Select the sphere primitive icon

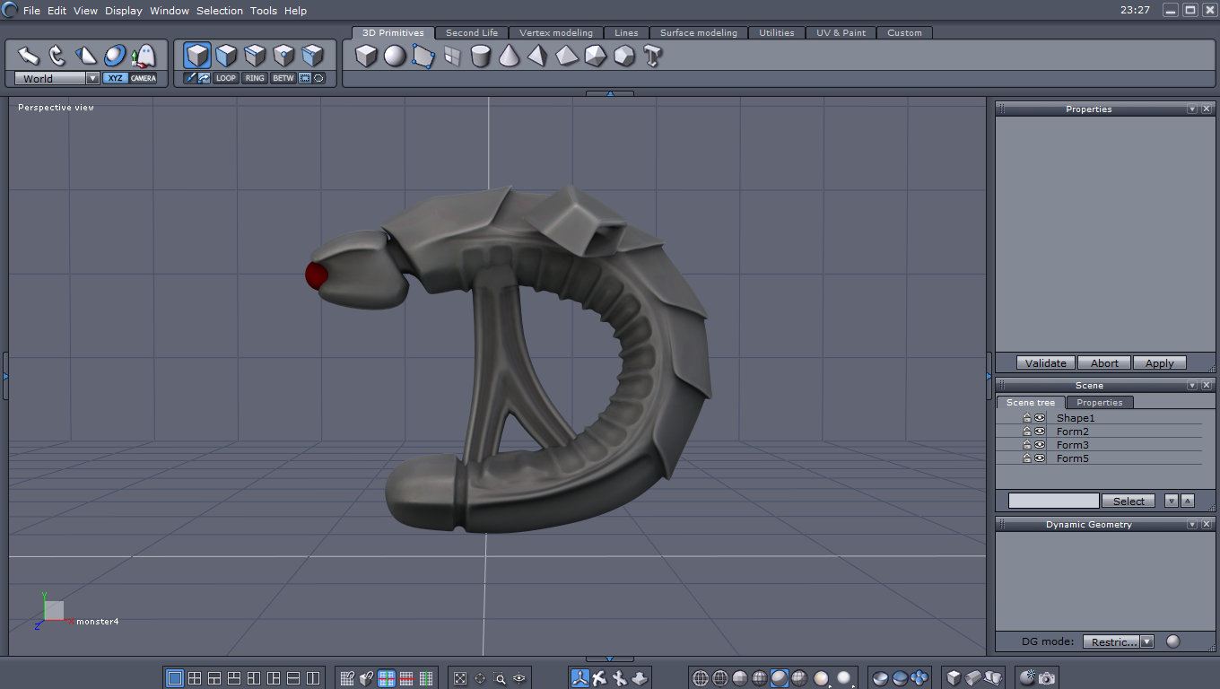tap(395, 57)
